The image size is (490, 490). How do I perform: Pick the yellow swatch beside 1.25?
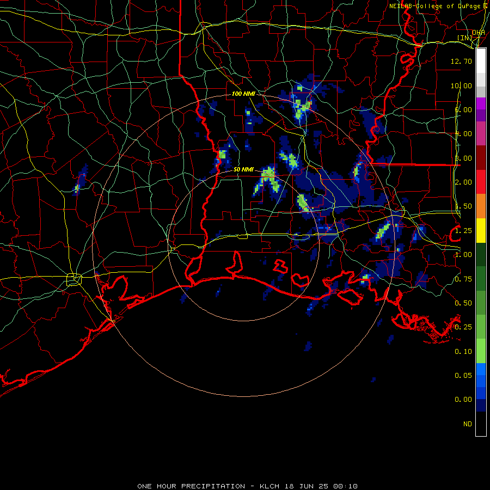point(481,230)
